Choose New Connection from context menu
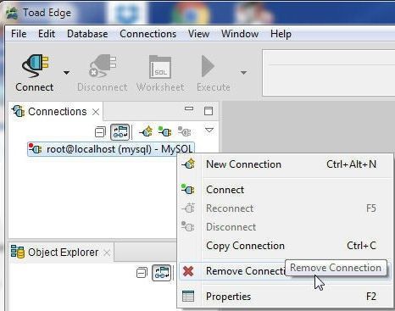 click(x=285, y=164)
